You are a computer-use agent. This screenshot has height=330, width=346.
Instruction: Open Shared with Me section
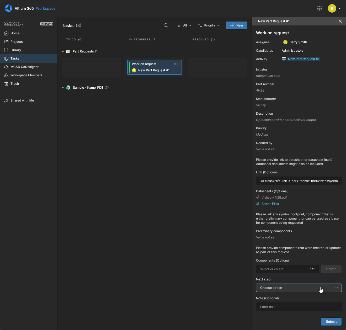(x=22, y=100)
